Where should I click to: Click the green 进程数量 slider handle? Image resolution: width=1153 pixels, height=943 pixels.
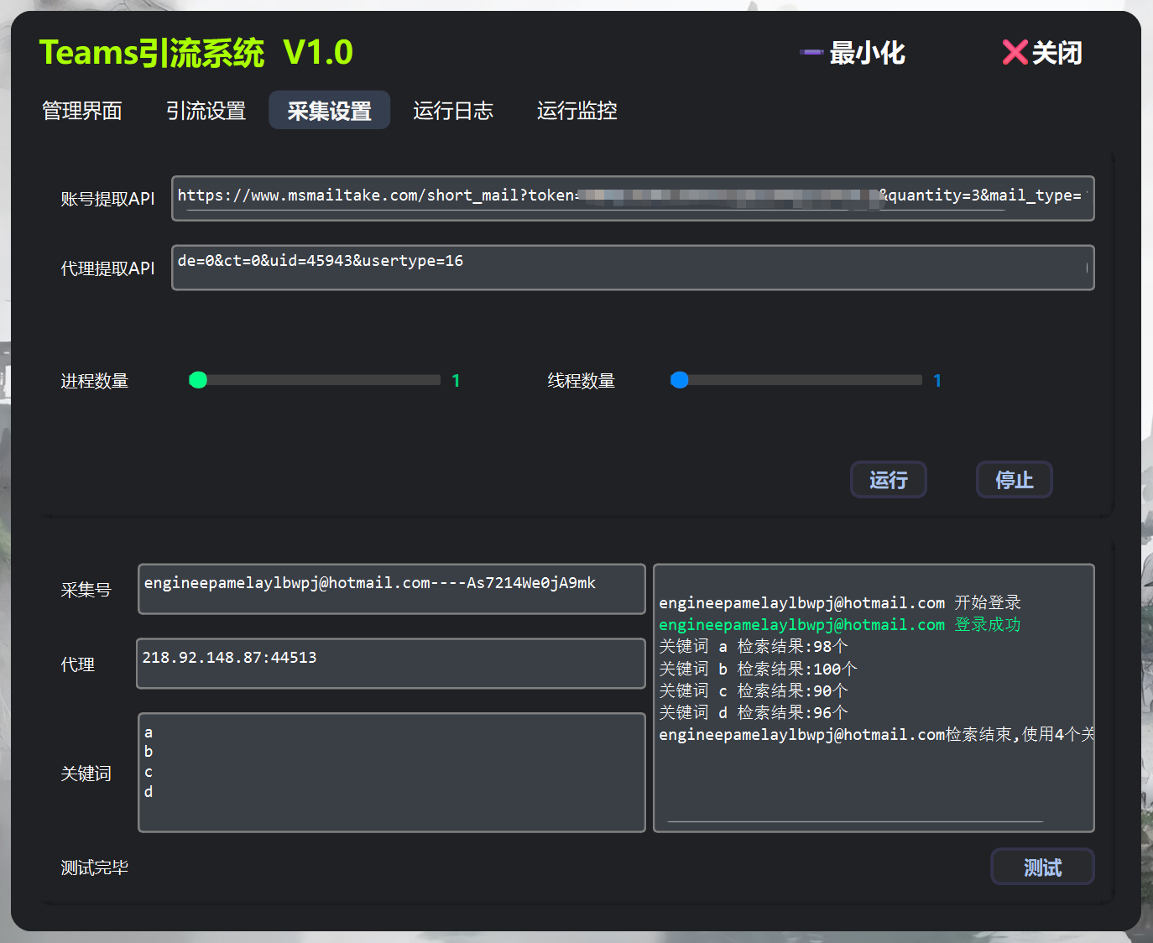[x=198, y=380]
